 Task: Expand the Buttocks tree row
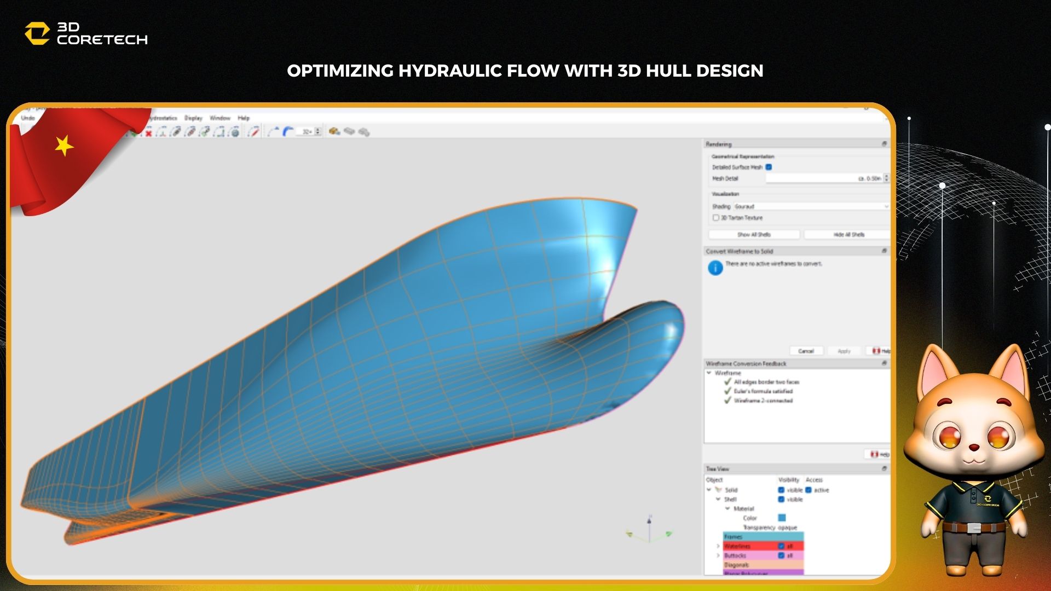click(x=718, y=555)
